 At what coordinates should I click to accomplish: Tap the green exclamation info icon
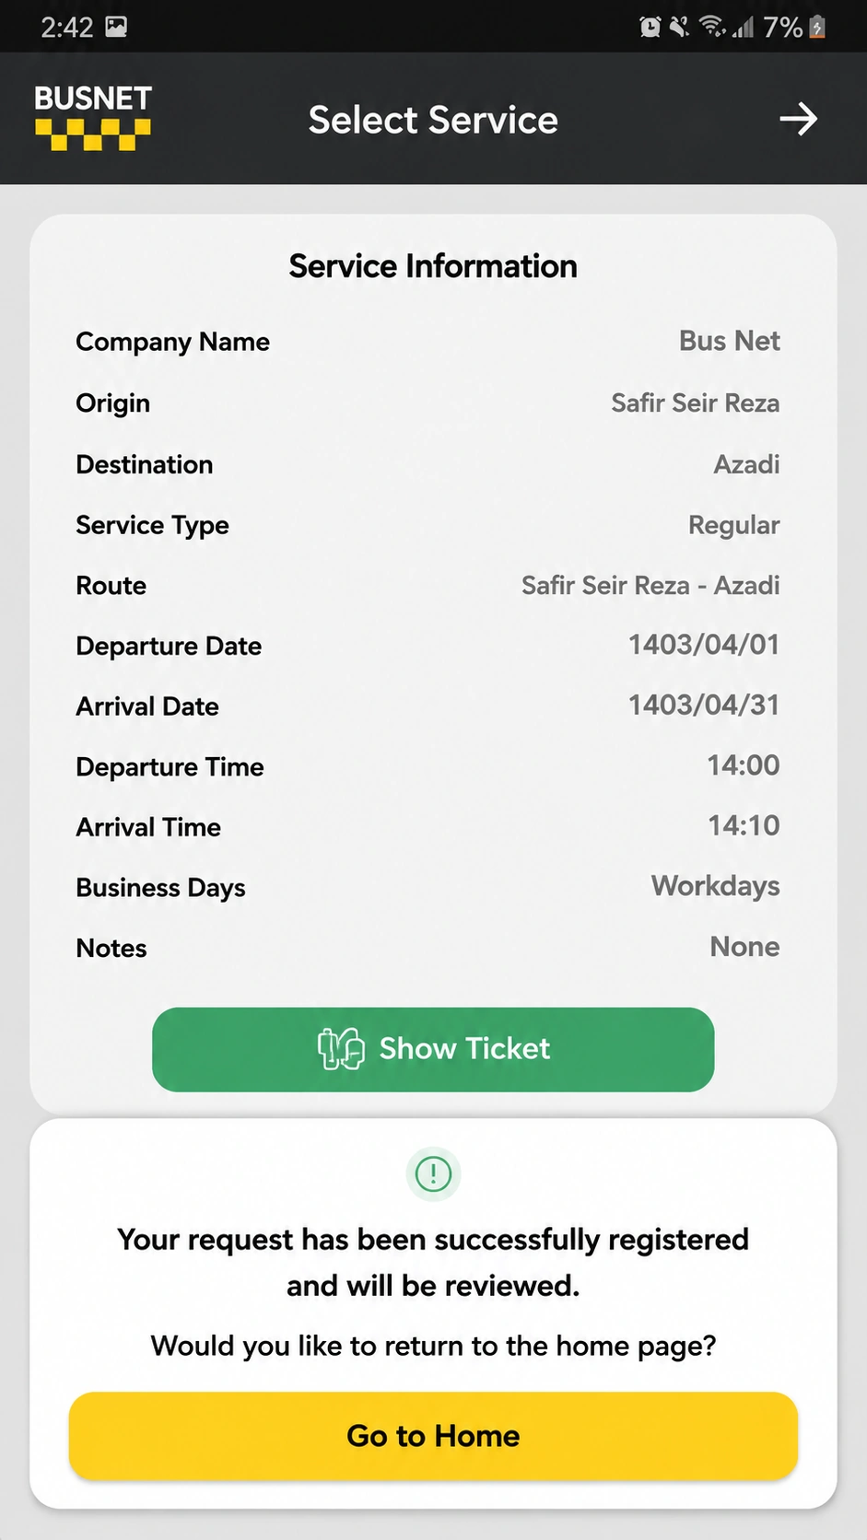[x=433, y=1174]
